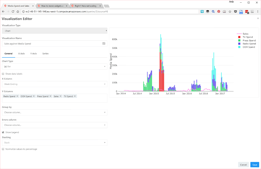This screenshot has height=169, width=261.
Task: Open the Errors column dropdown
Action: point(54,125)
